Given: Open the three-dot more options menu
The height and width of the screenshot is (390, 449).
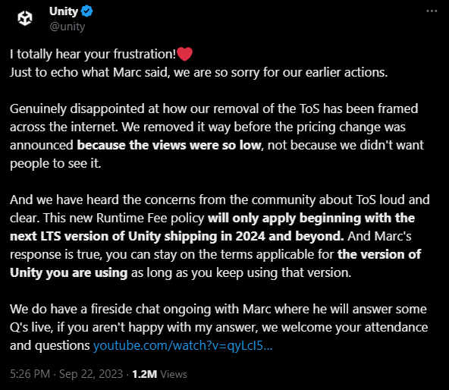Looking at the screenshot, I should 432,11.
